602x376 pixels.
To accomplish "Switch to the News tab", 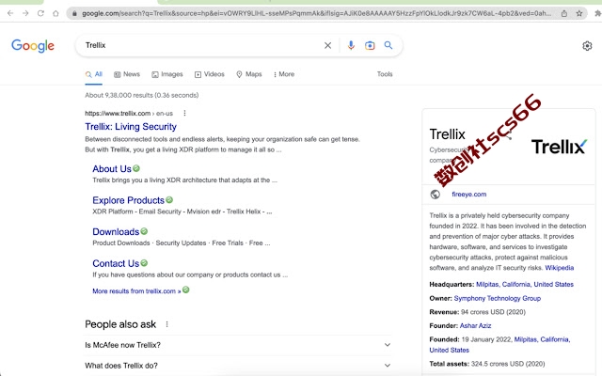I will (x=127, y=74).
